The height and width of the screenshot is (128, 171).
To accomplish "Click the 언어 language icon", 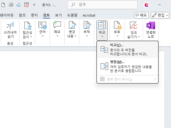I will 42,25.
